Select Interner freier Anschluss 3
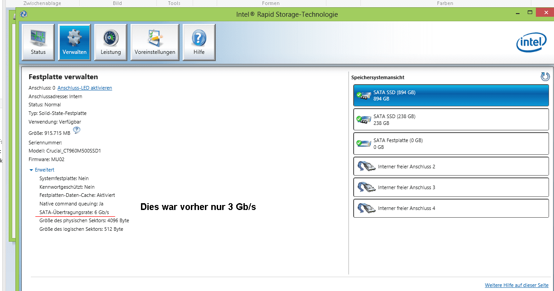Screen dimensions: 554x291 coord(451,187)
